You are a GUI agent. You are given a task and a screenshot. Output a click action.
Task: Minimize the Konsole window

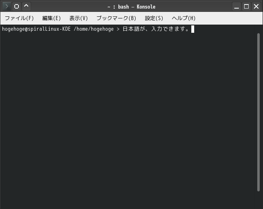click(x=236, y=7)
